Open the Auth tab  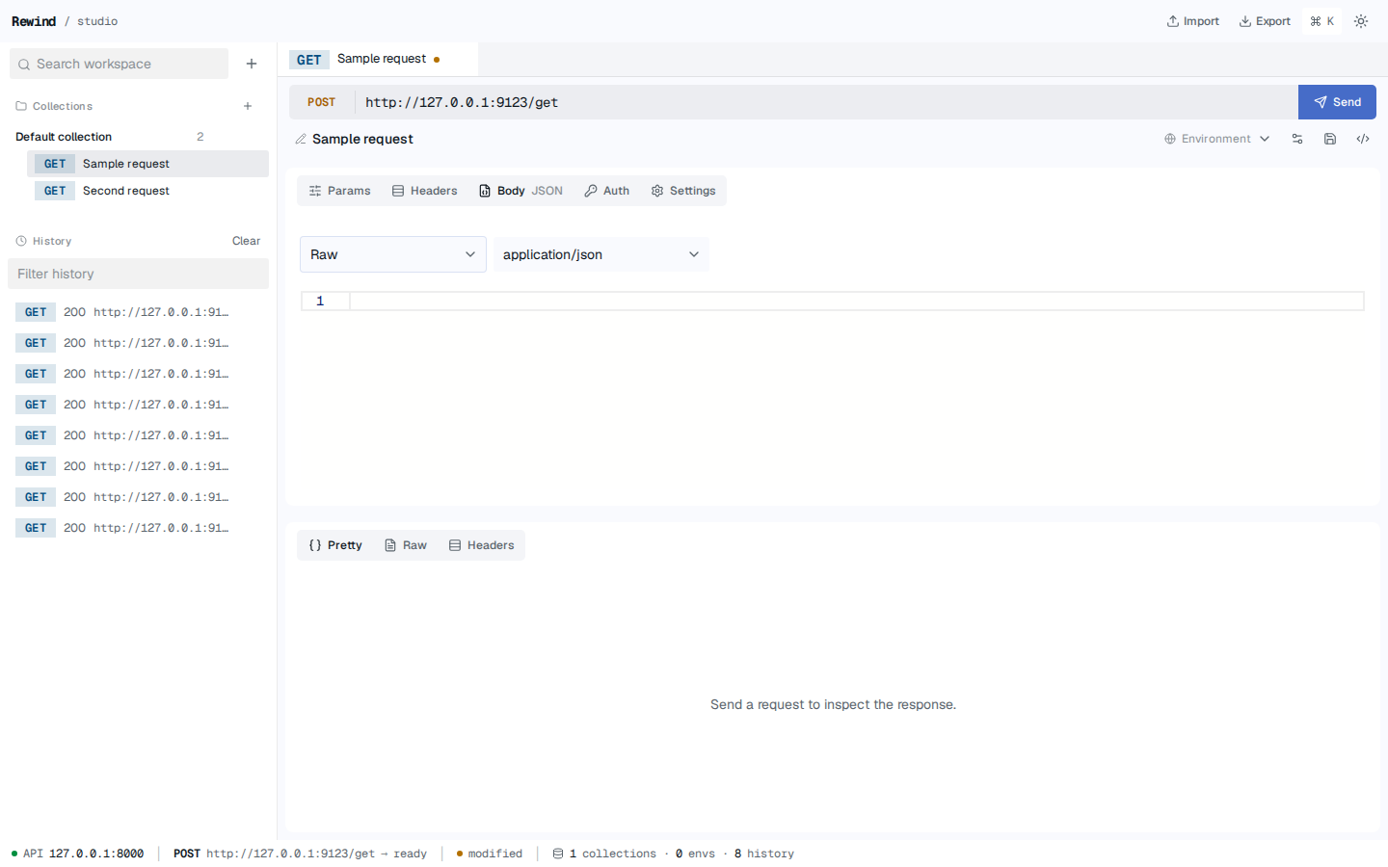tap(606, 191)
